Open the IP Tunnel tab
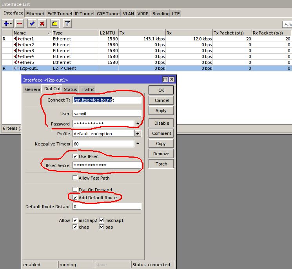This screenshot has height=269, width=292. click(84, 14)
